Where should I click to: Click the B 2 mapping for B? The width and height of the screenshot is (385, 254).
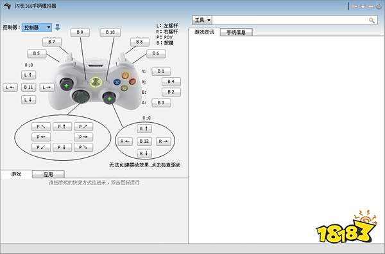[171, 92]
